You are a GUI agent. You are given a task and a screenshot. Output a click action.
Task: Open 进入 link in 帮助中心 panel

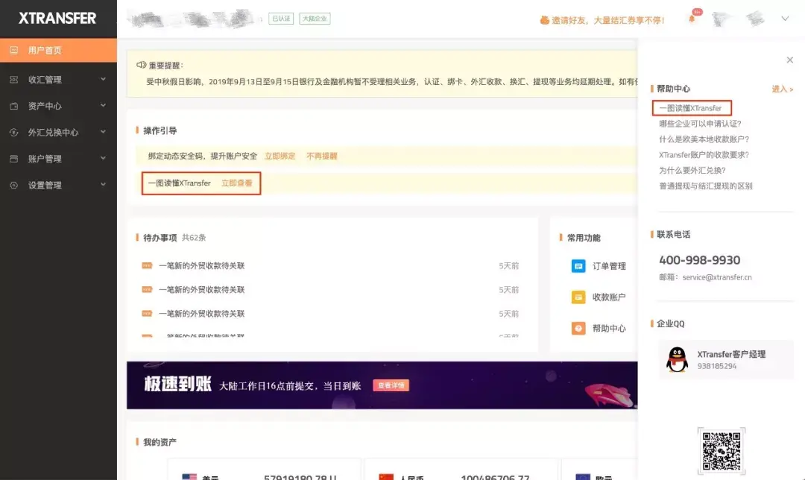pyautogui.click(x=780, y=88)
